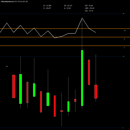Image resolution: width=130 pixels, height=130 pixels.
Task: Click the highest peak of the white line
Action: click(82, 18)
